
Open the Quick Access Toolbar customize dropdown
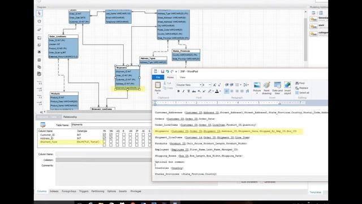pos(176,72)
